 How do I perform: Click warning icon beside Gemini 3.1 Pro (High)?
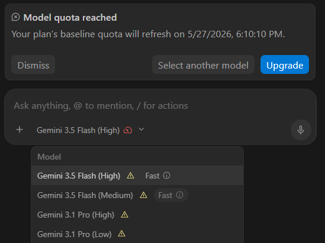coord(124,215)
